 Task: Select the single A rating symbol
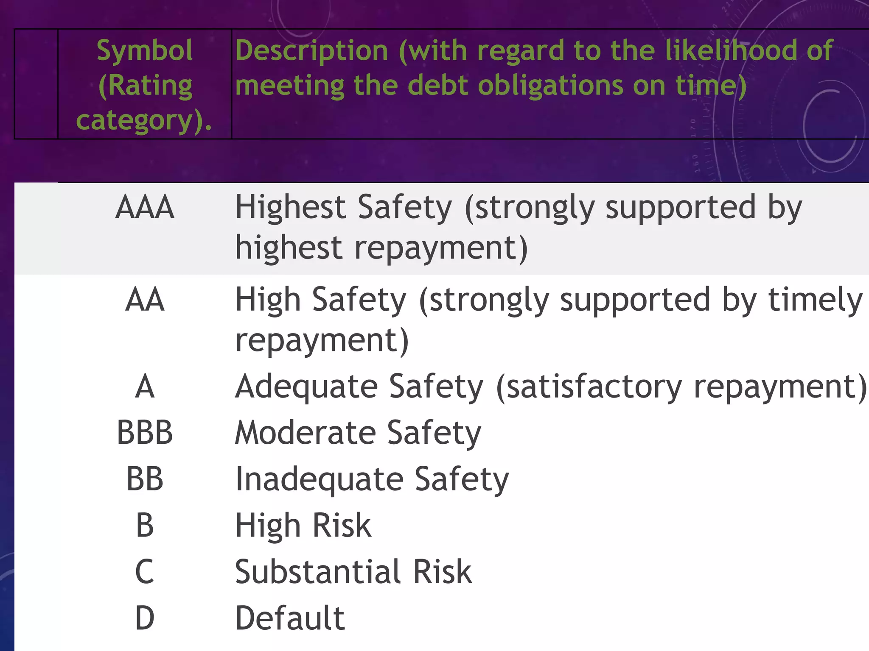[x=145, y=387]
